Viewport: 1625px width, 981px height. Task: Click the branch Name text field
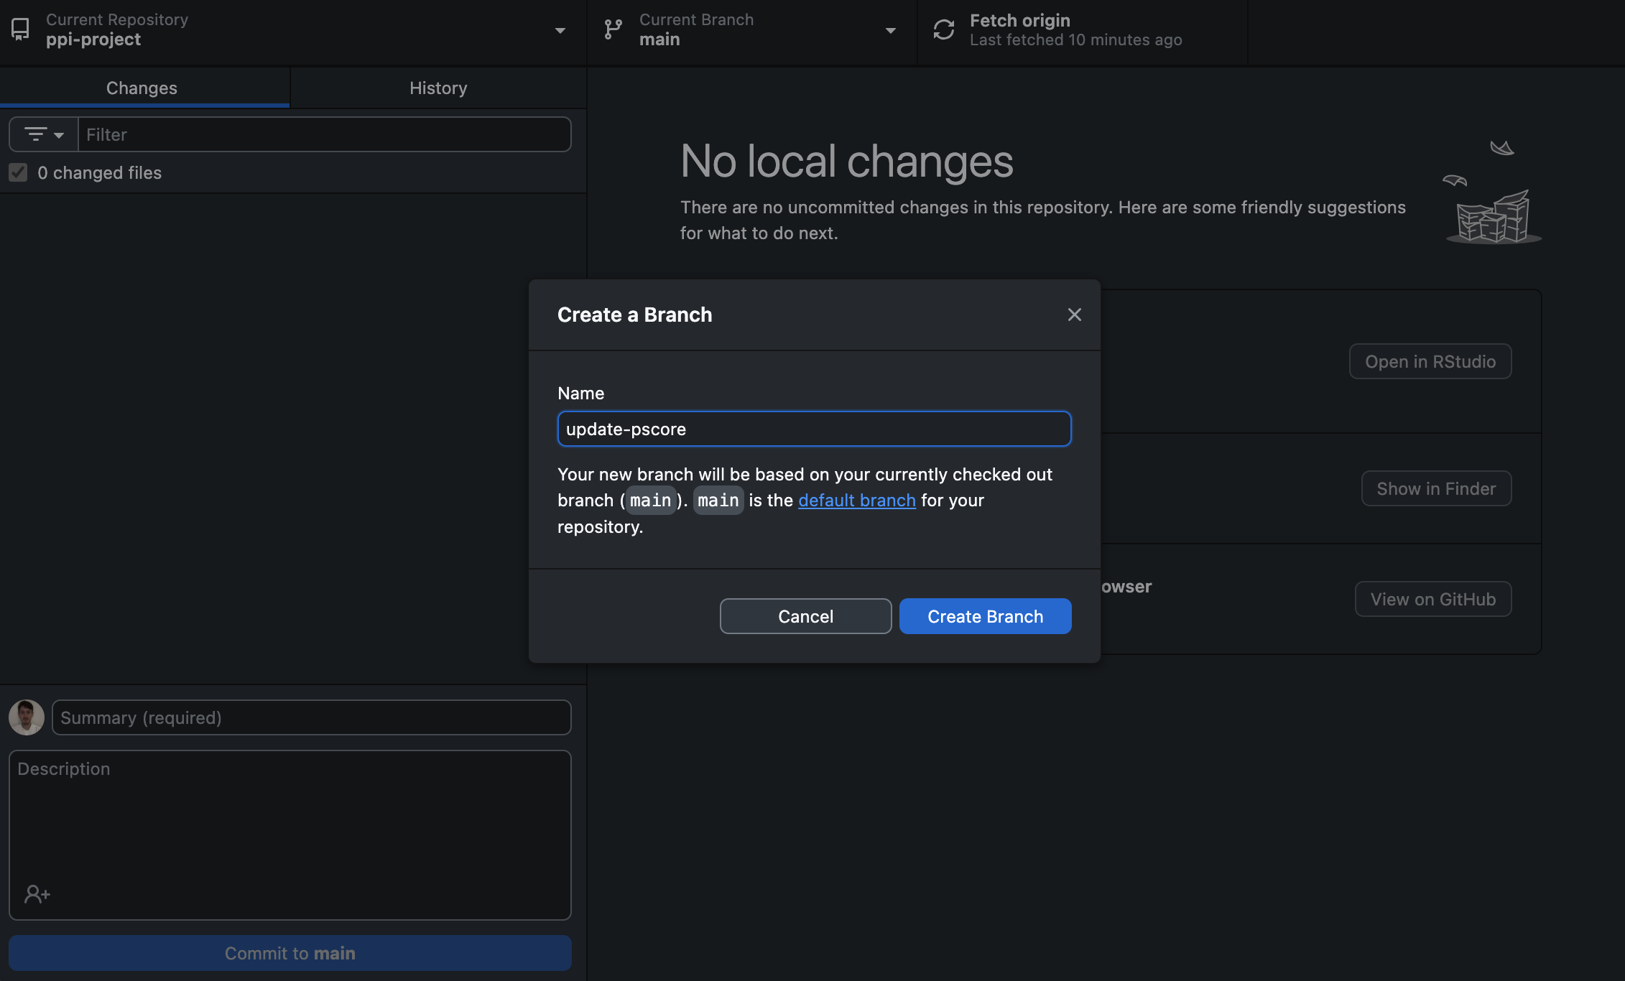pyautogui.click(x=814, y=429)
